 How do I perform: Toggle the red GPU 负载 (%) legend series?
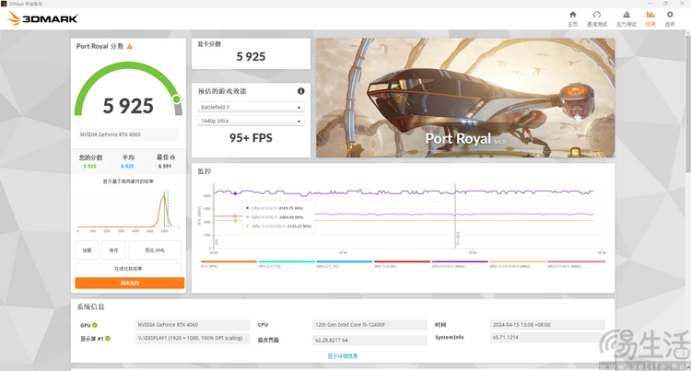click(x=402, y=264)
